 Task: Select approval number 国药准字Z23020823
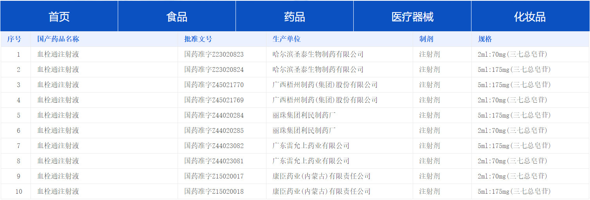[x=214, y=54]
